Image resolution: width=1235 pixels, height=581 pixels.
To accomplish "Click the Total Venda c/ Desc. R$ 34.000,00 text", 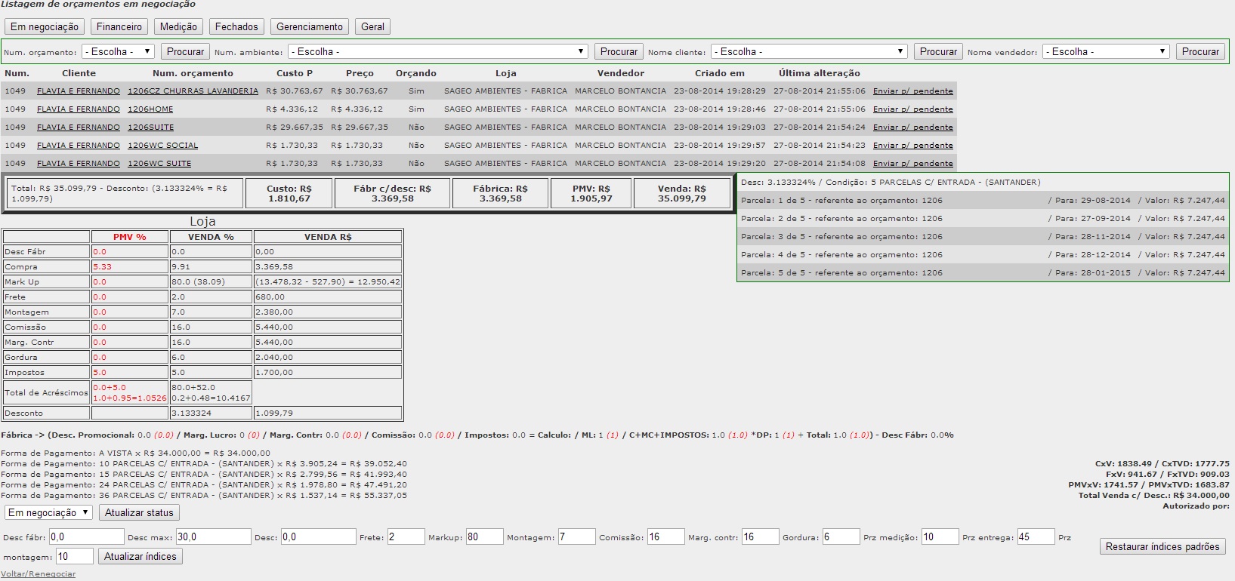I will 1153,495.
